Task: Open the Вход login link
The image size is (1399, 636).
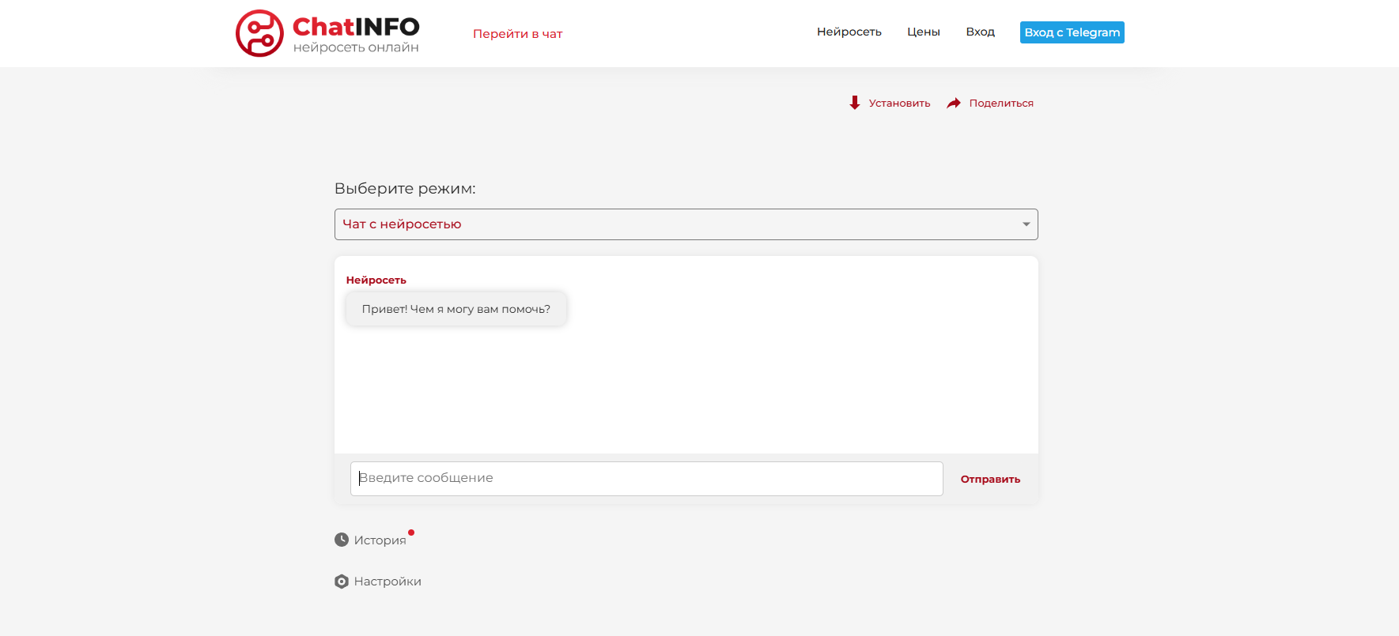Action: (980, 32)
